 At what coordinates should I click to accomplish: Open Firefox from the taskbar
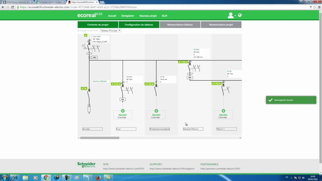point(98,178)
